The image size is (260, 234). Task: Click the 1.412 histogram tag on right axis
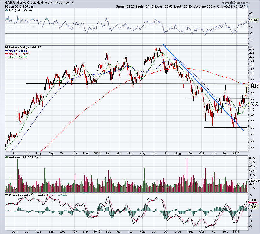point(253,207)
